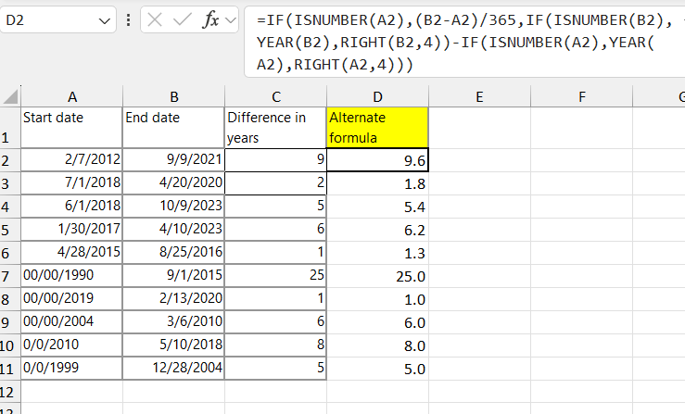The width and height of the screenshot is (685, 414).
Task: Open the Name Box dropdown arrow
Action: tap(104, 20)
